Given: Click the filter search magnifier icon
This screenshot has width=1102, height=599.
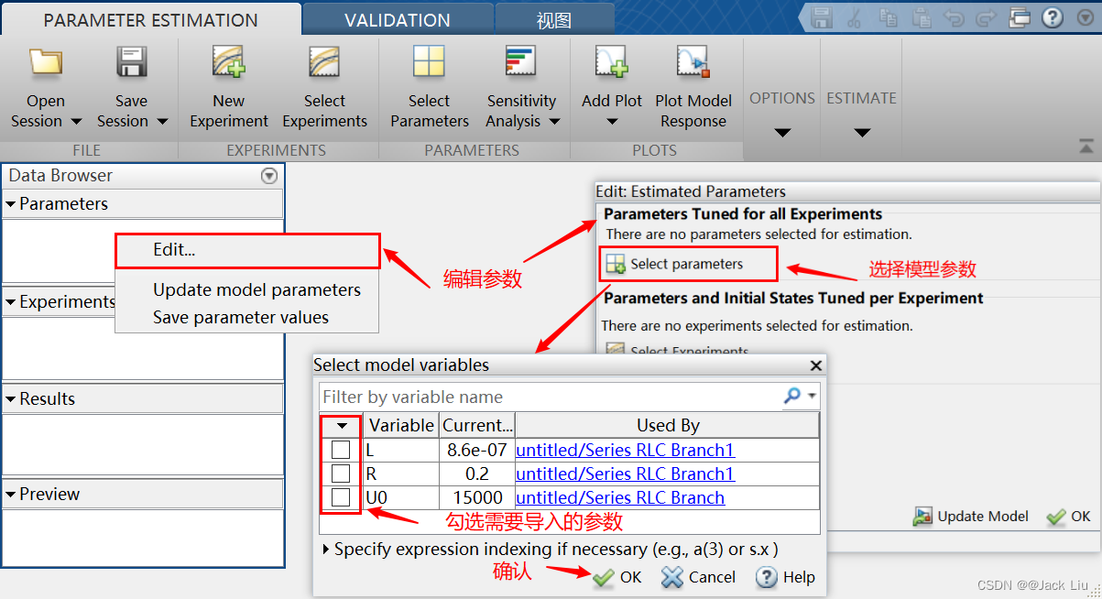Looking at the screenshot, I should (x=791, y=396).
